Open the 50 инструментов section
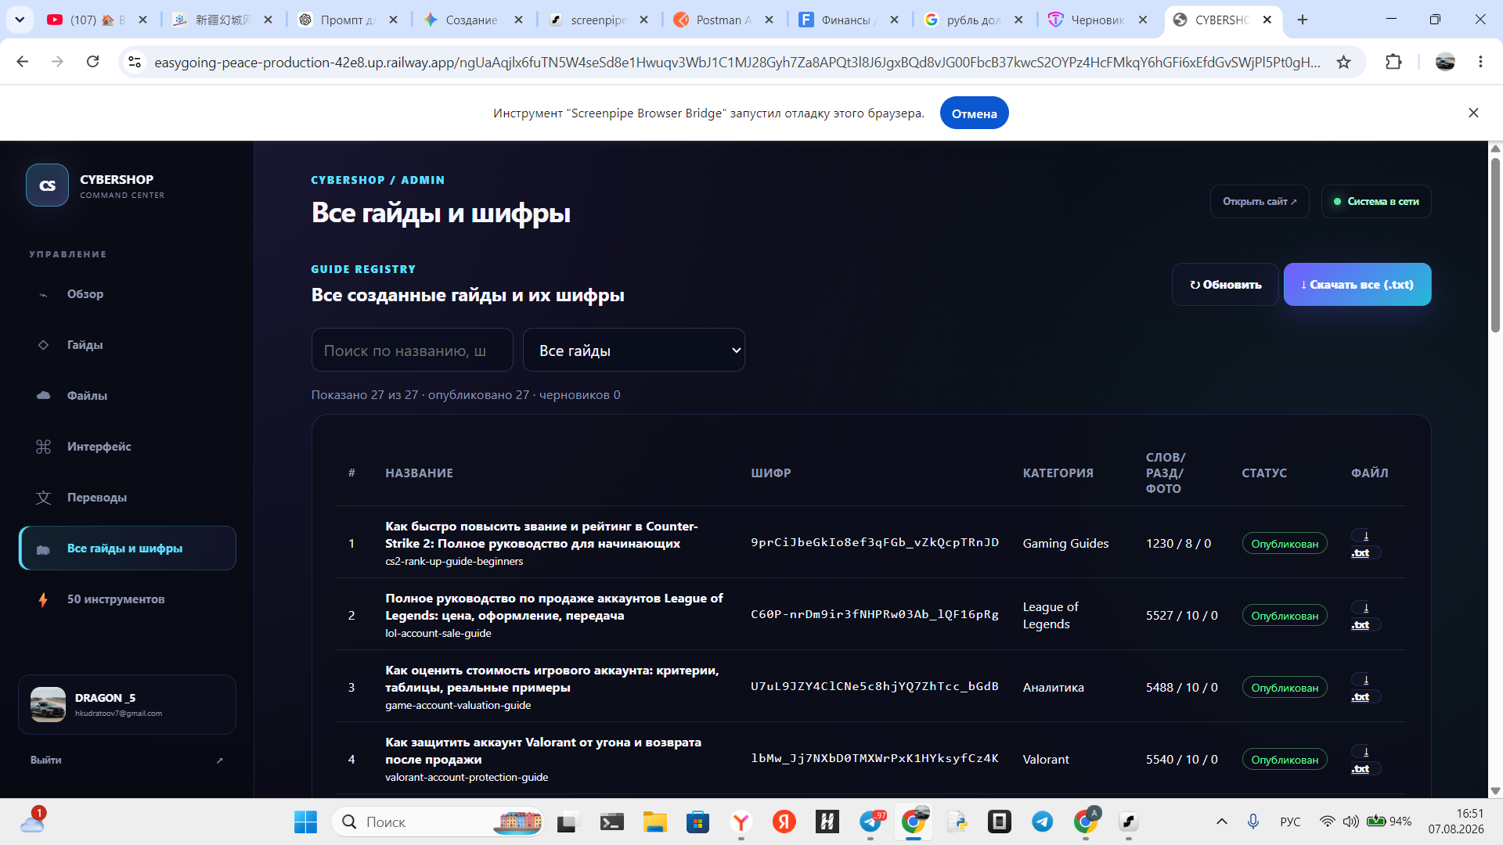The height and width of the screenshot is (845, 1503). point(127,599)
